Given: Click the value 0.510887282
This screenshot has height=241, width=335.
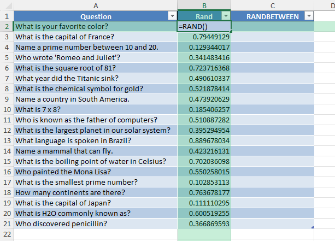Looking at the screenshot, I should point(209,120).
